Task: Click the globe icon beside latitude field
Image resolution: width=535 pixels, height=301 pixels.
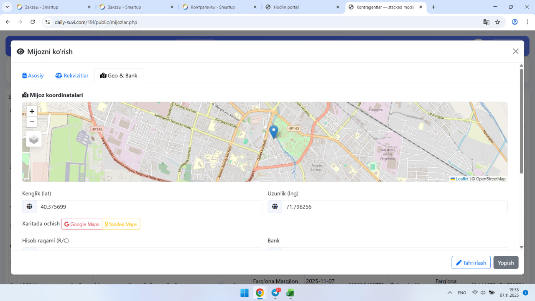Action: coord(29,207)
